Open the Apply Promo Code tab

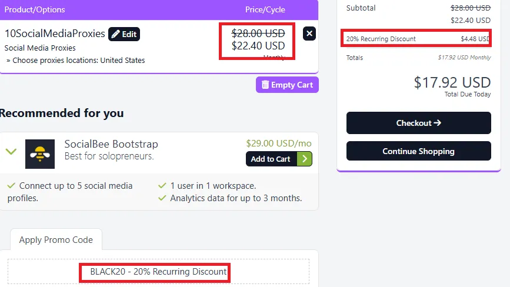[56, 239]
